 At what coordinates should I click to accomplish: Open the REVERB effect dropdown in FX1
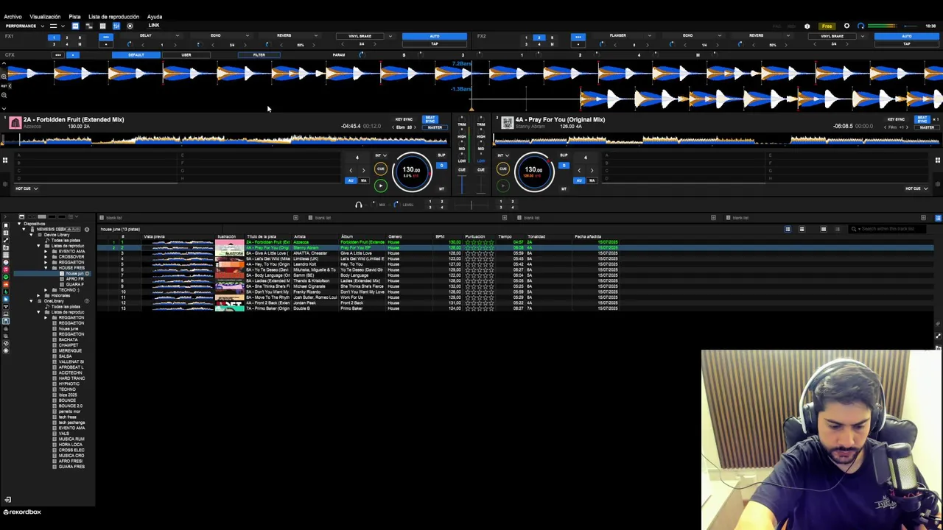[x=291, y=35]
